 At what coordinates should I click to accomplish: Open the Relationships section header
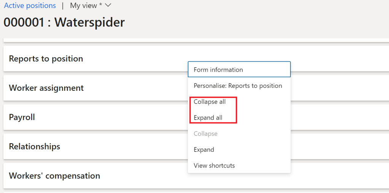pos(34,147)
